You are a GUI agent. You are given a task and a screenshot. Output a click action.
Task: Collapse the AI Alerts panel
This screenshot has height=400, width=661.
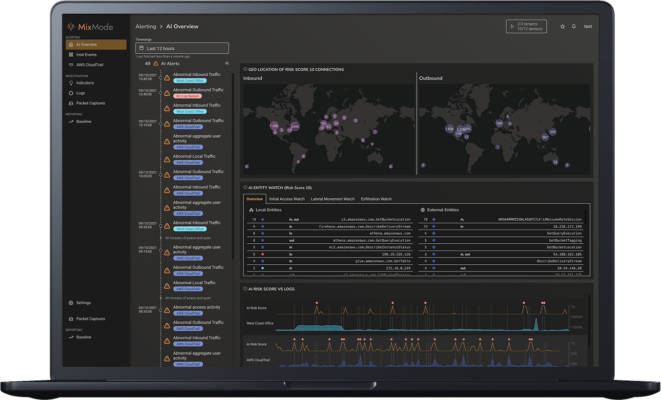point(227,63)
